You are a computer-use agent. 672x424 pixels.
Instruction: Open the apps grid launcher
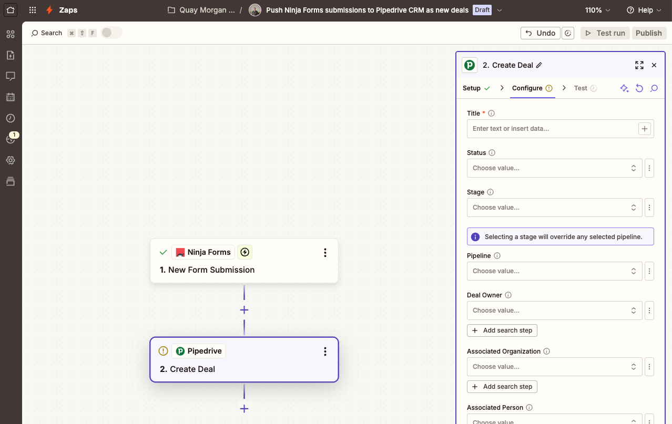(x=33, y=10)
